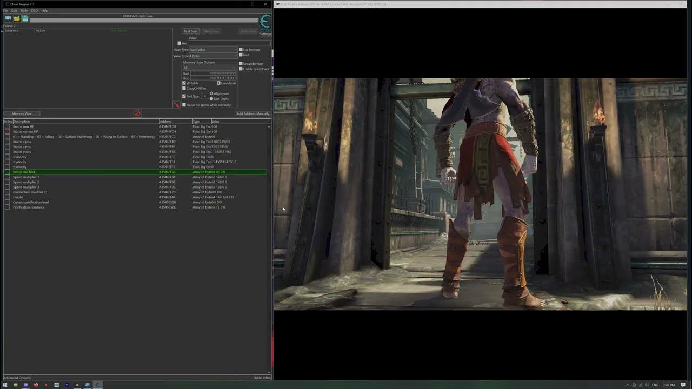Open File Explorer from taskbar

point(15,385)
